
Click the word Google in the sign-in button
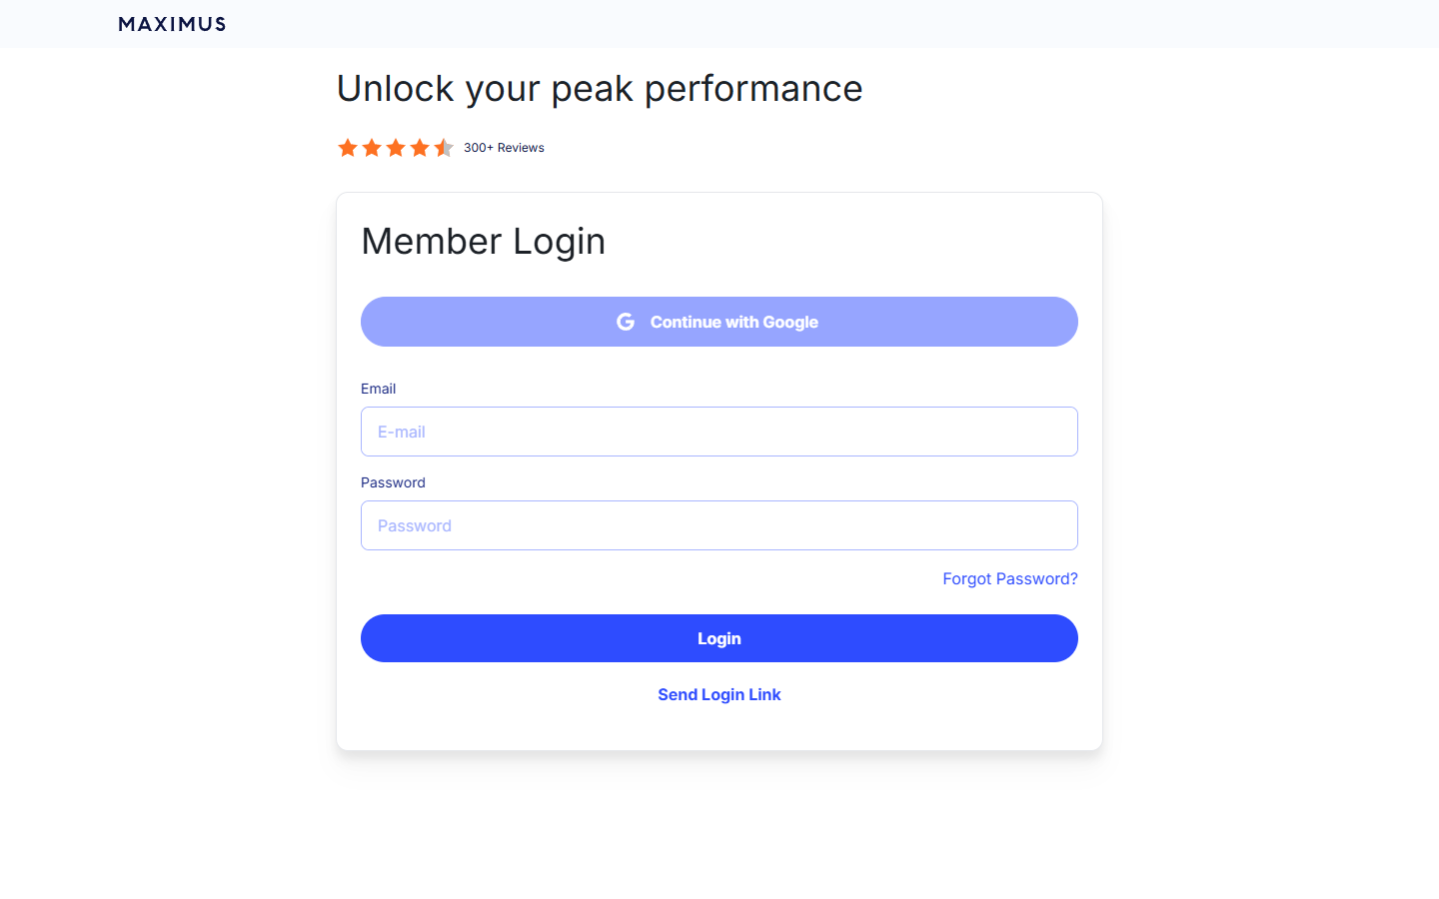(790, 322)
